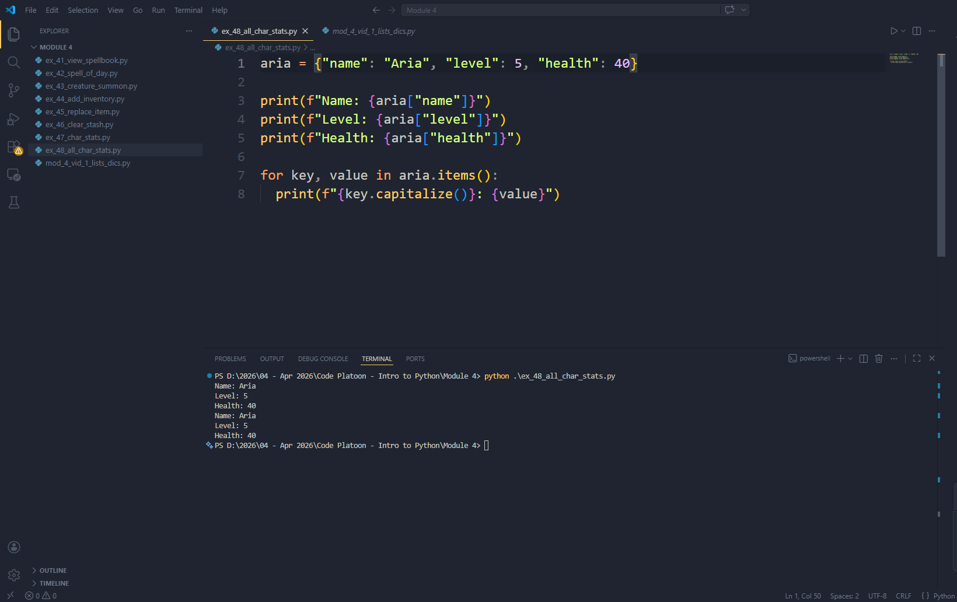
Task: Open ex_42_spell_of_day.py in explorer
Action: (116, 73)
